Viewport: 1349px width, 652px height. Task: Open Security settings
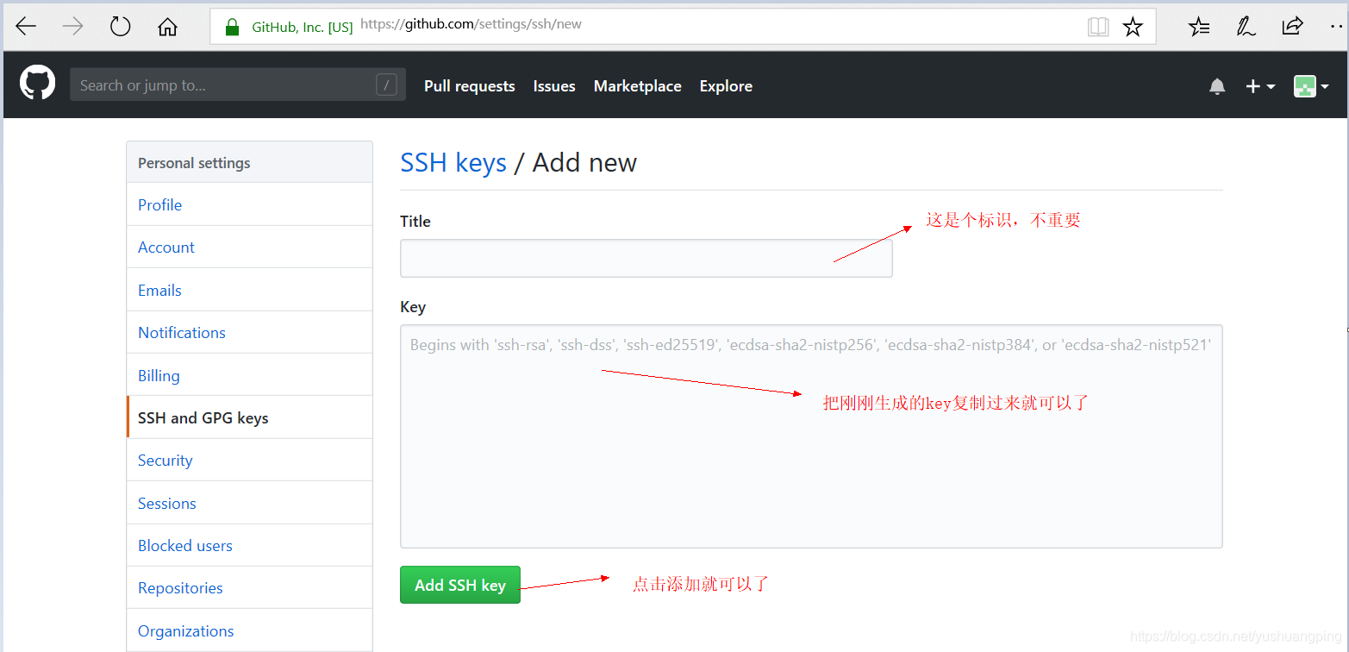[249, 460]
